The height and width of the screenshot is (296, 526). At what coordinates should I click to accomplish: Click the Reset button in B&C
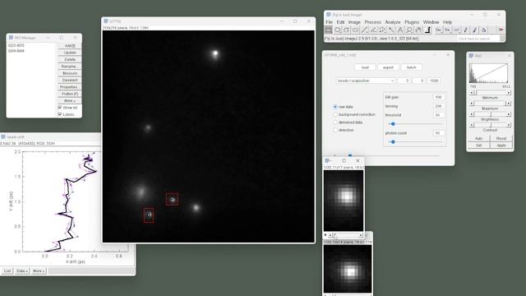click(501, 138)
